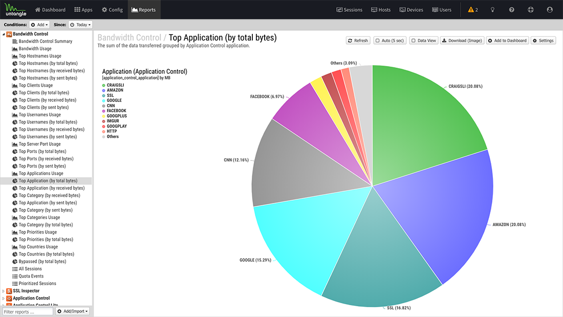Click SSL Inspector app icon in tree

pyautogui.click(x=9, y=291)
